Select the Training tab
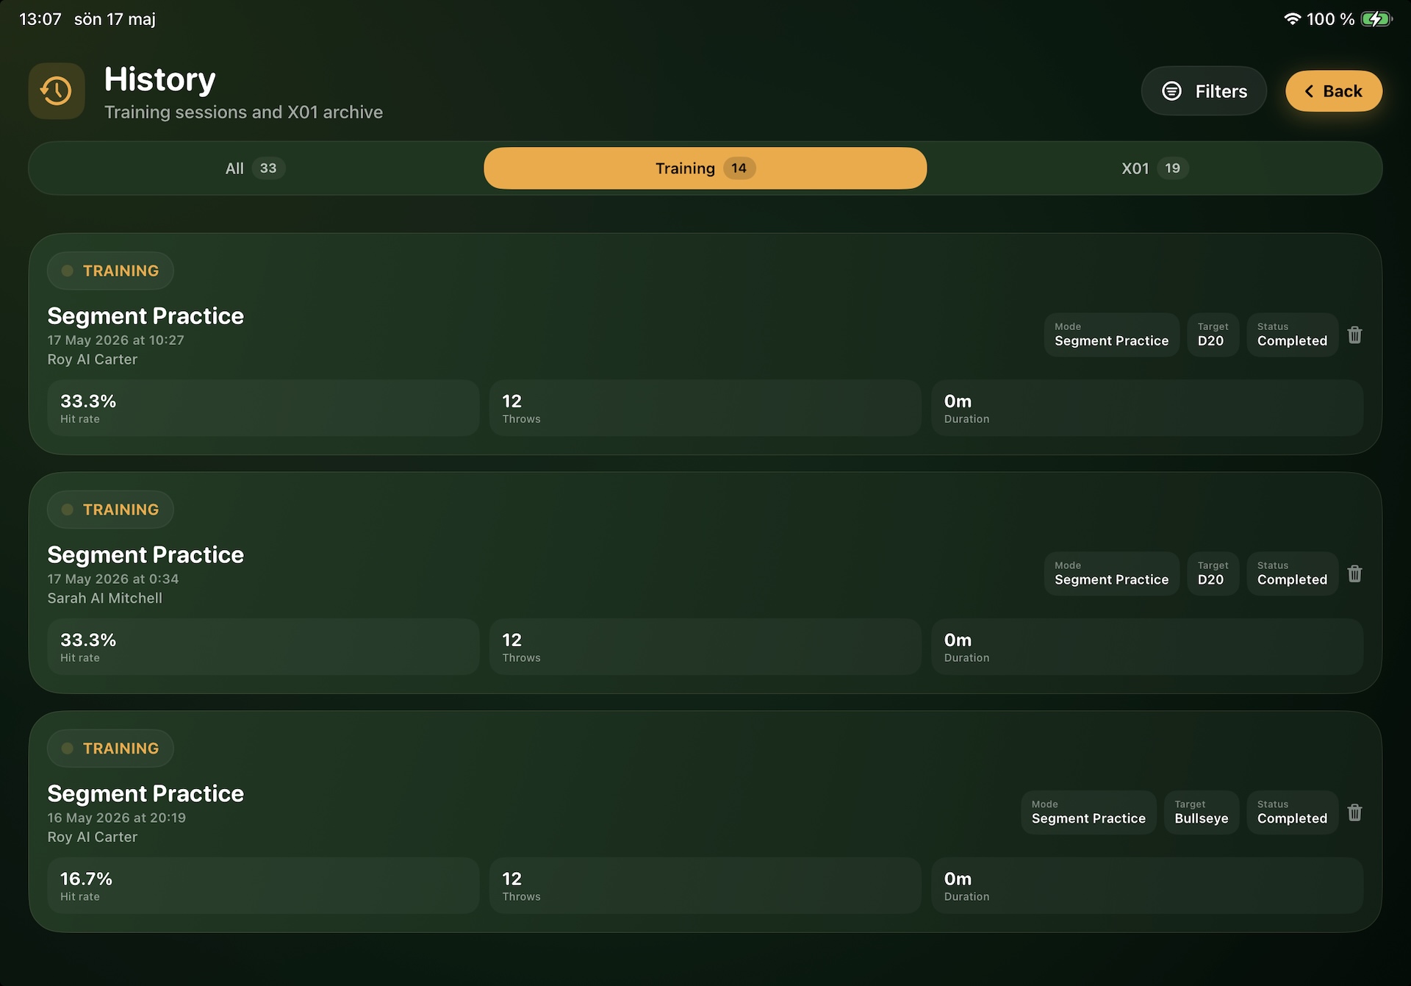Screen dimensions: 1411x986 [x=705, y=168]
